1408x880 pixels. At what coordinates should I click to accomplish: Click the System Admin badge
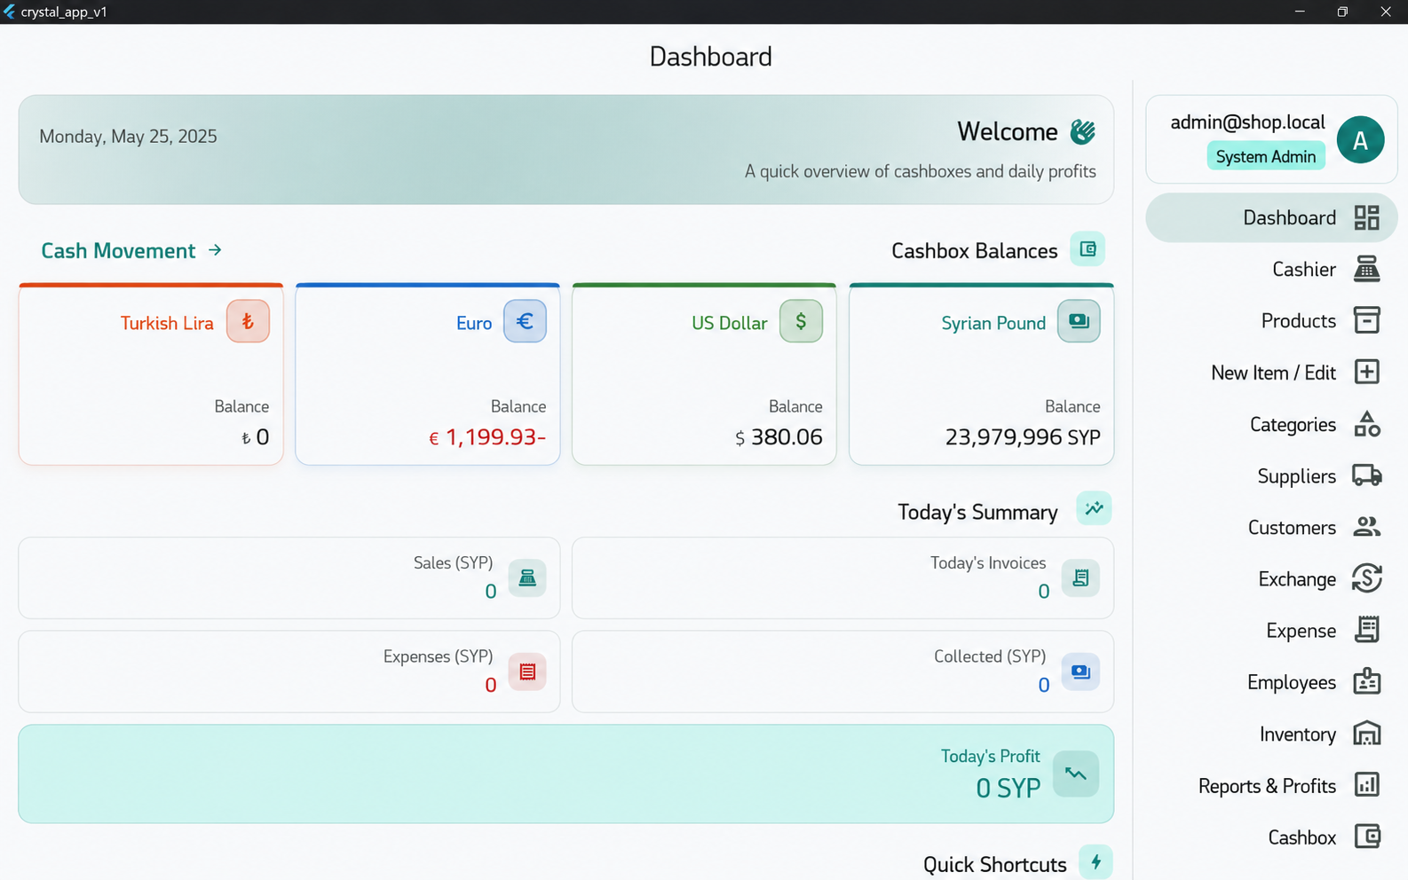(x=1266, y=156)
